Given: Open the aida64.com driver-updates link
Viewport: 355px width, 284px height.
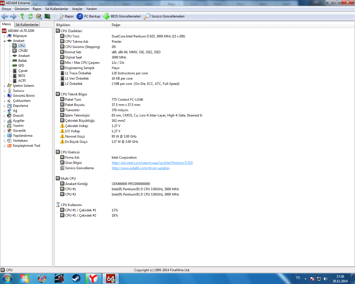Looking at the screenshot, I should tap(141, 168).
